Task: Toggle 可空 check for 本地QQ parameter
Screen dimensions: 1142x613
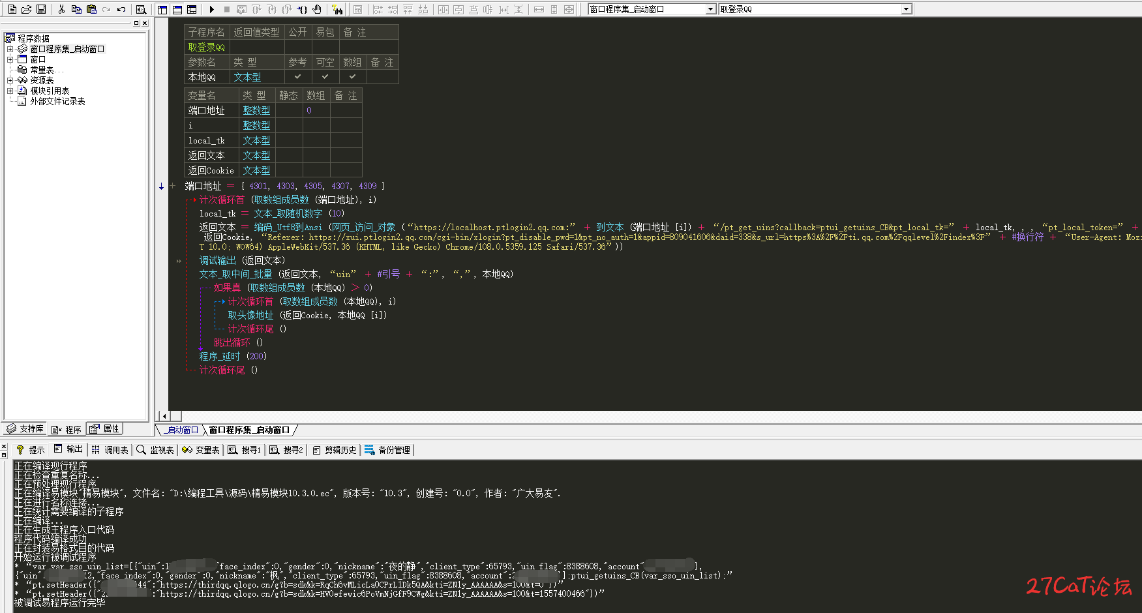Action: point(325,77)
